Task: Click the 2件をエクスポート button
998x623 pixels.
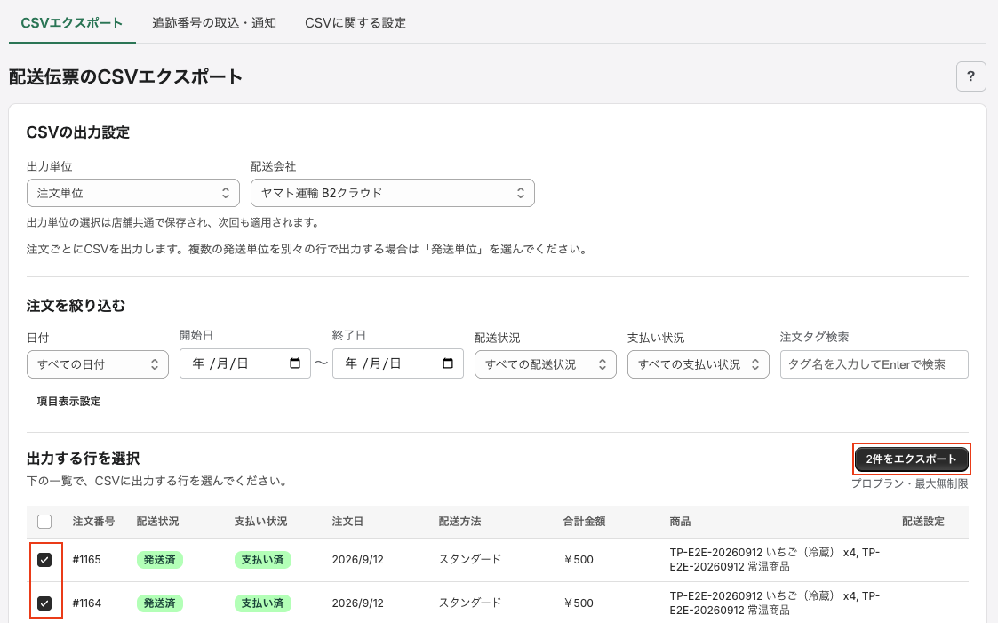Action: click(912, 459)
